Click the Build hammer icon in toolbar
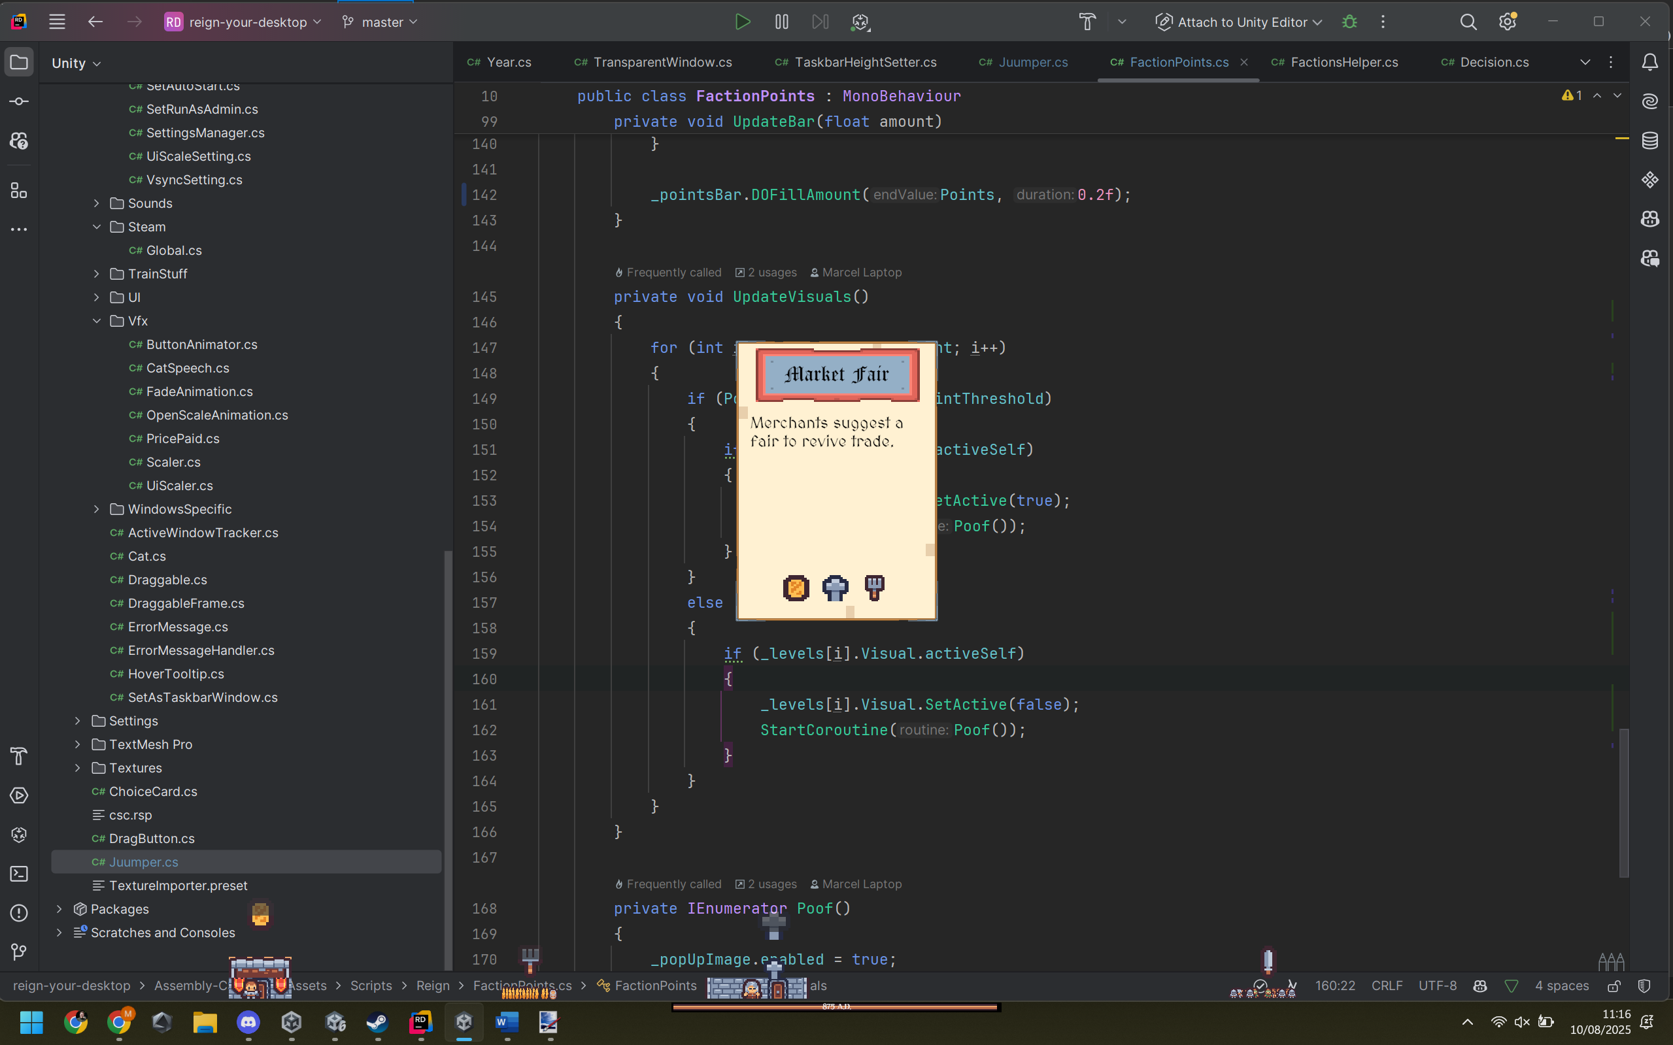Image resolution: width=1673 pixels, height=1045 pixels. pos(1087,22)
